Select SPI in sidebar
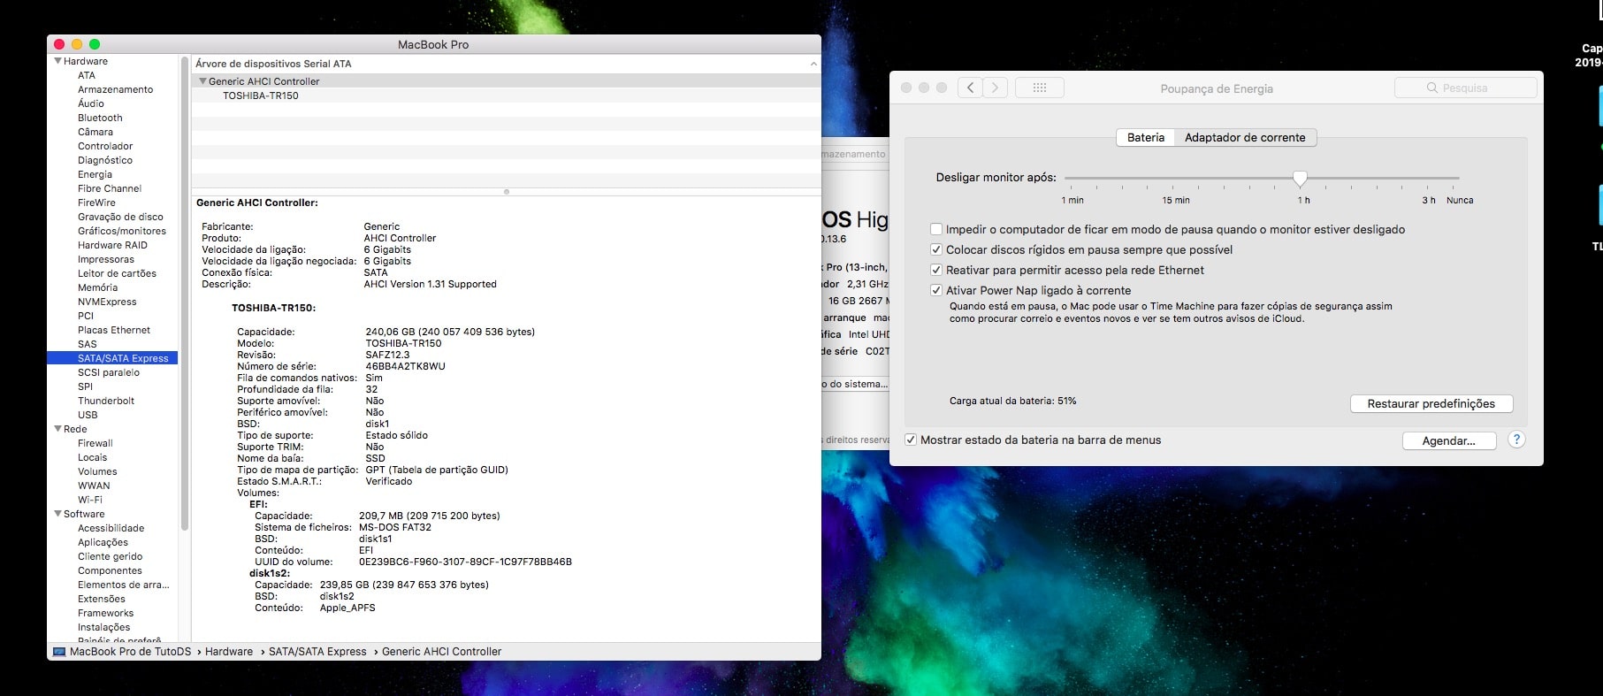 click(x=85, y=386)
